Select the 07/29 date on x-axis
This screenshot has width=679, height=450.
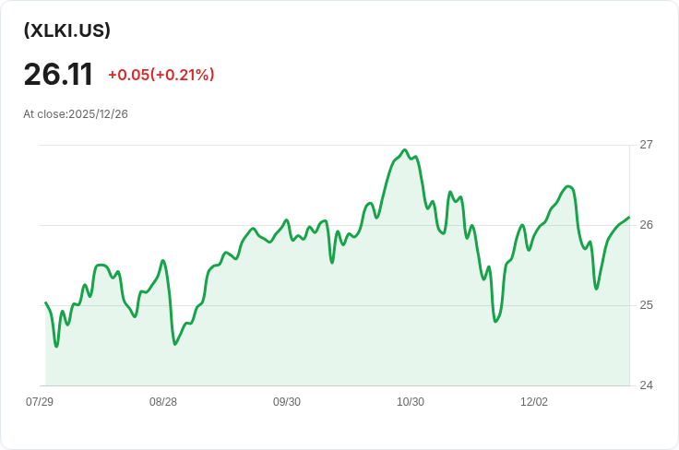tap(40, 402)
